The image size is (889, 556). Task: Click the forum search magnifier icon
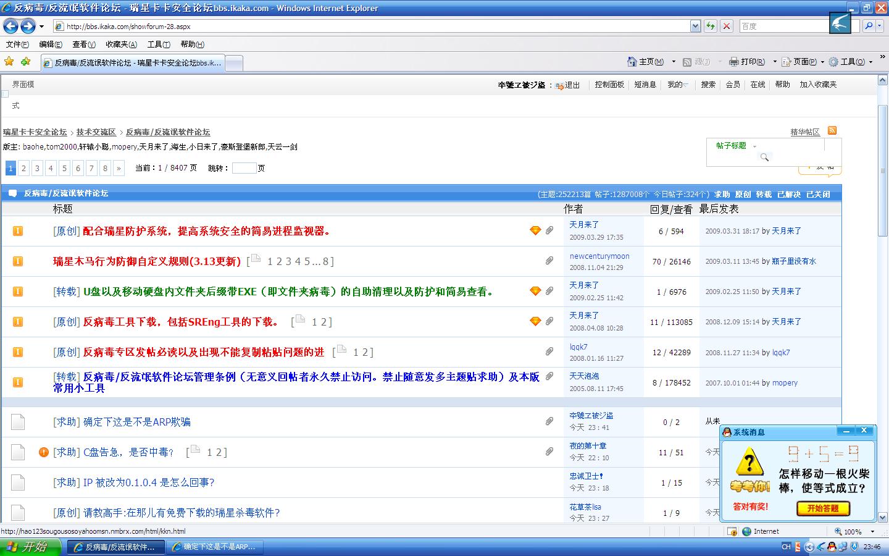764,158
